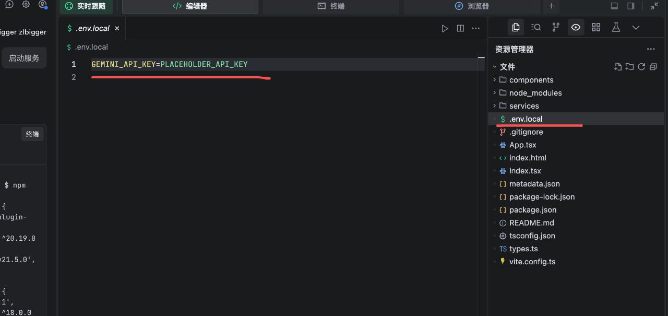The width and height of the screenshot is (668, 316).
Task: Click the 启动服务 button
Action: tap(23, 57)
